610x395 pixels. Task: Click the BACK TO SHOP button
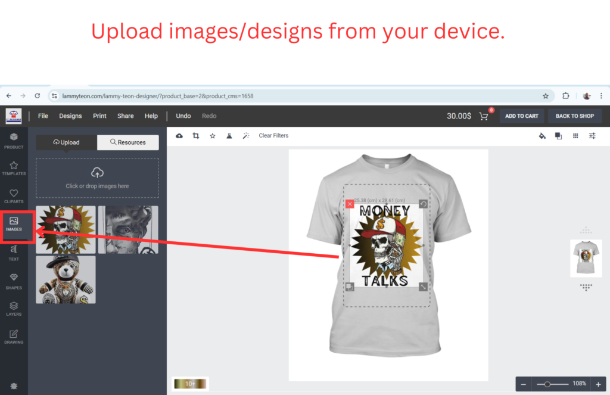(x=575, y=116)
